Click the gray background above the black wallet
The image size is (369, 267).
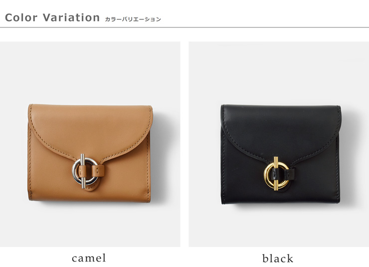click(x=279, y=72)
